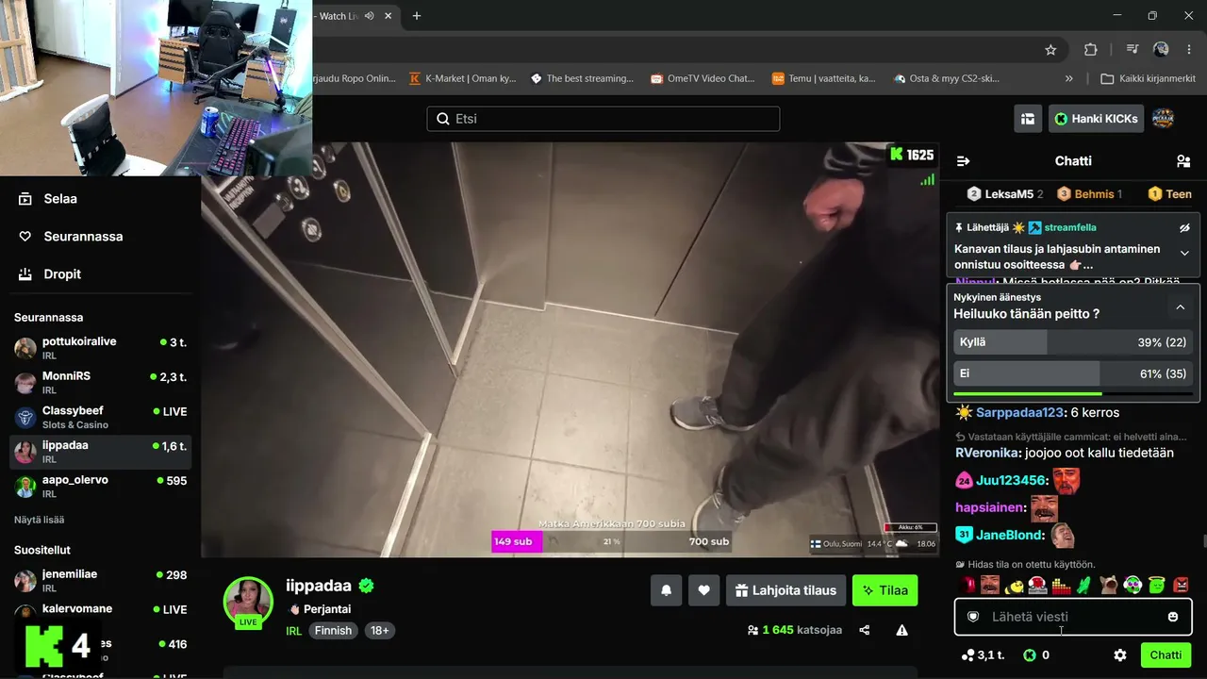Open chat settings gear
Viewport: 1207px width, 679px height.
[1120, 654]
